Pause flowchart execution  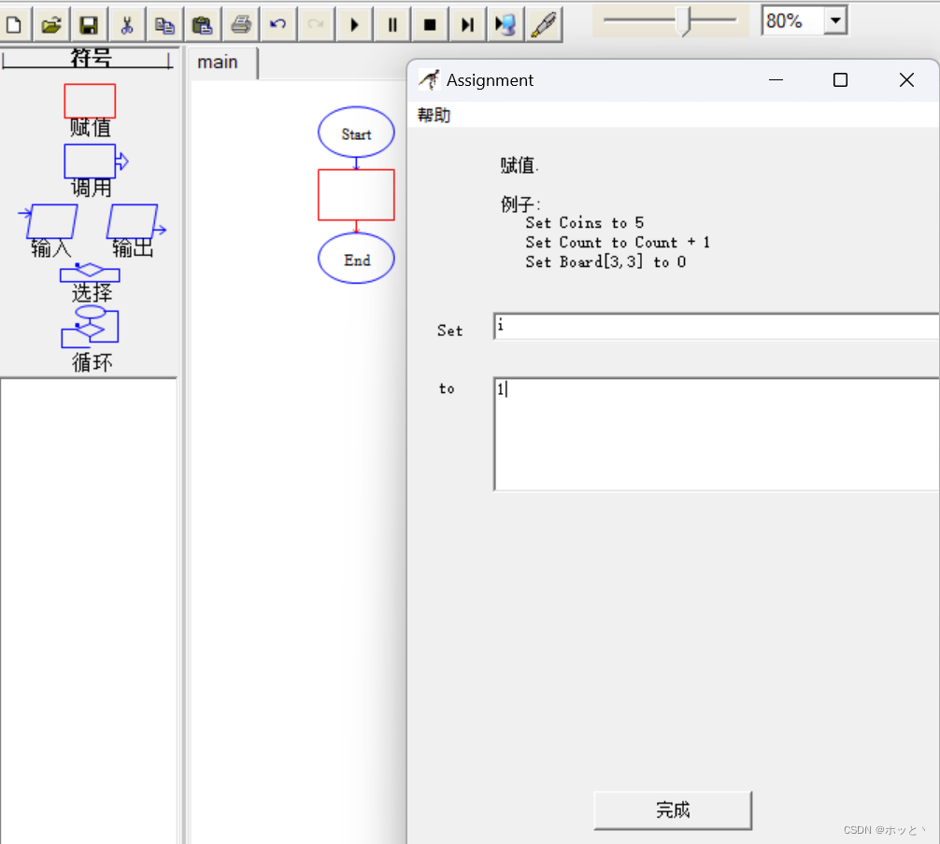[x=392, y=24]
